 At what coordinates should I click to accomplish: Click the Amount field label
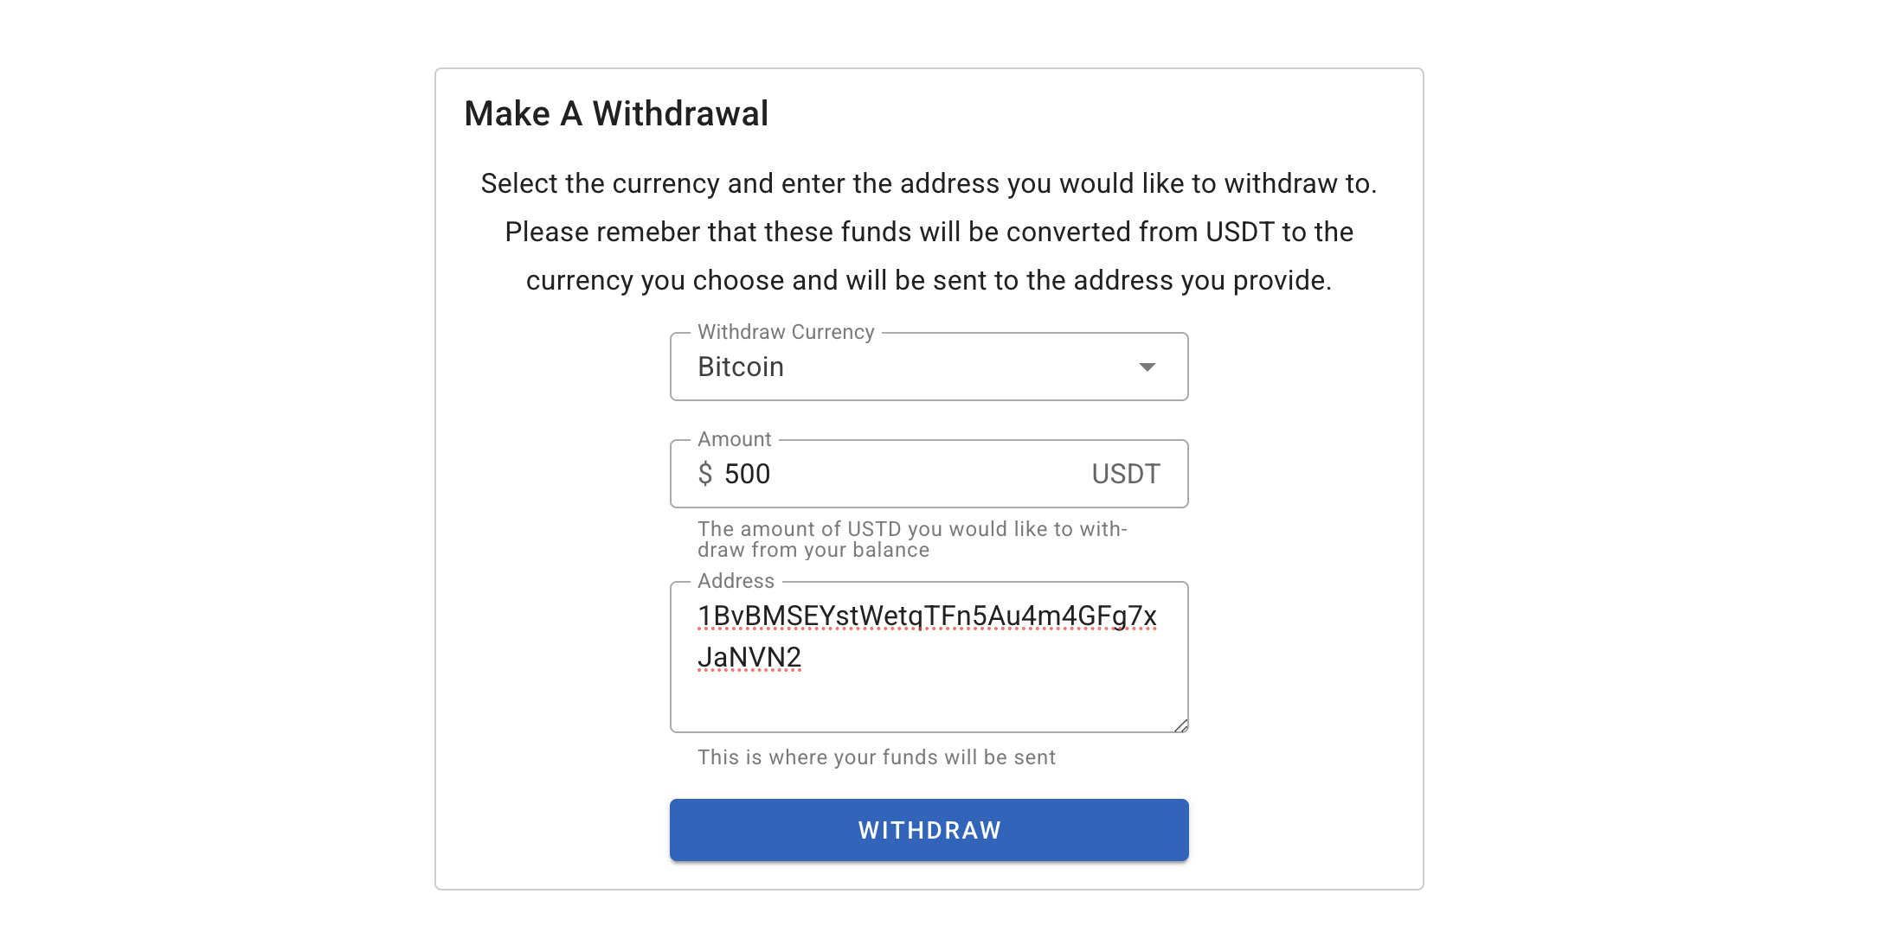734,439
